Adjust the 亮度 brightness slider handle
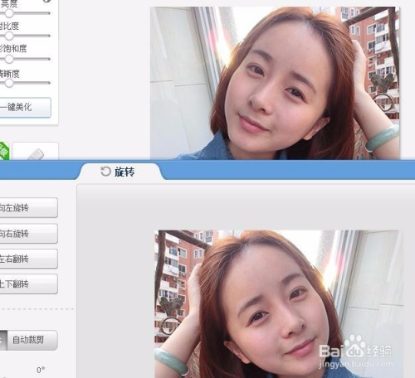 click(x=9, y=13)
